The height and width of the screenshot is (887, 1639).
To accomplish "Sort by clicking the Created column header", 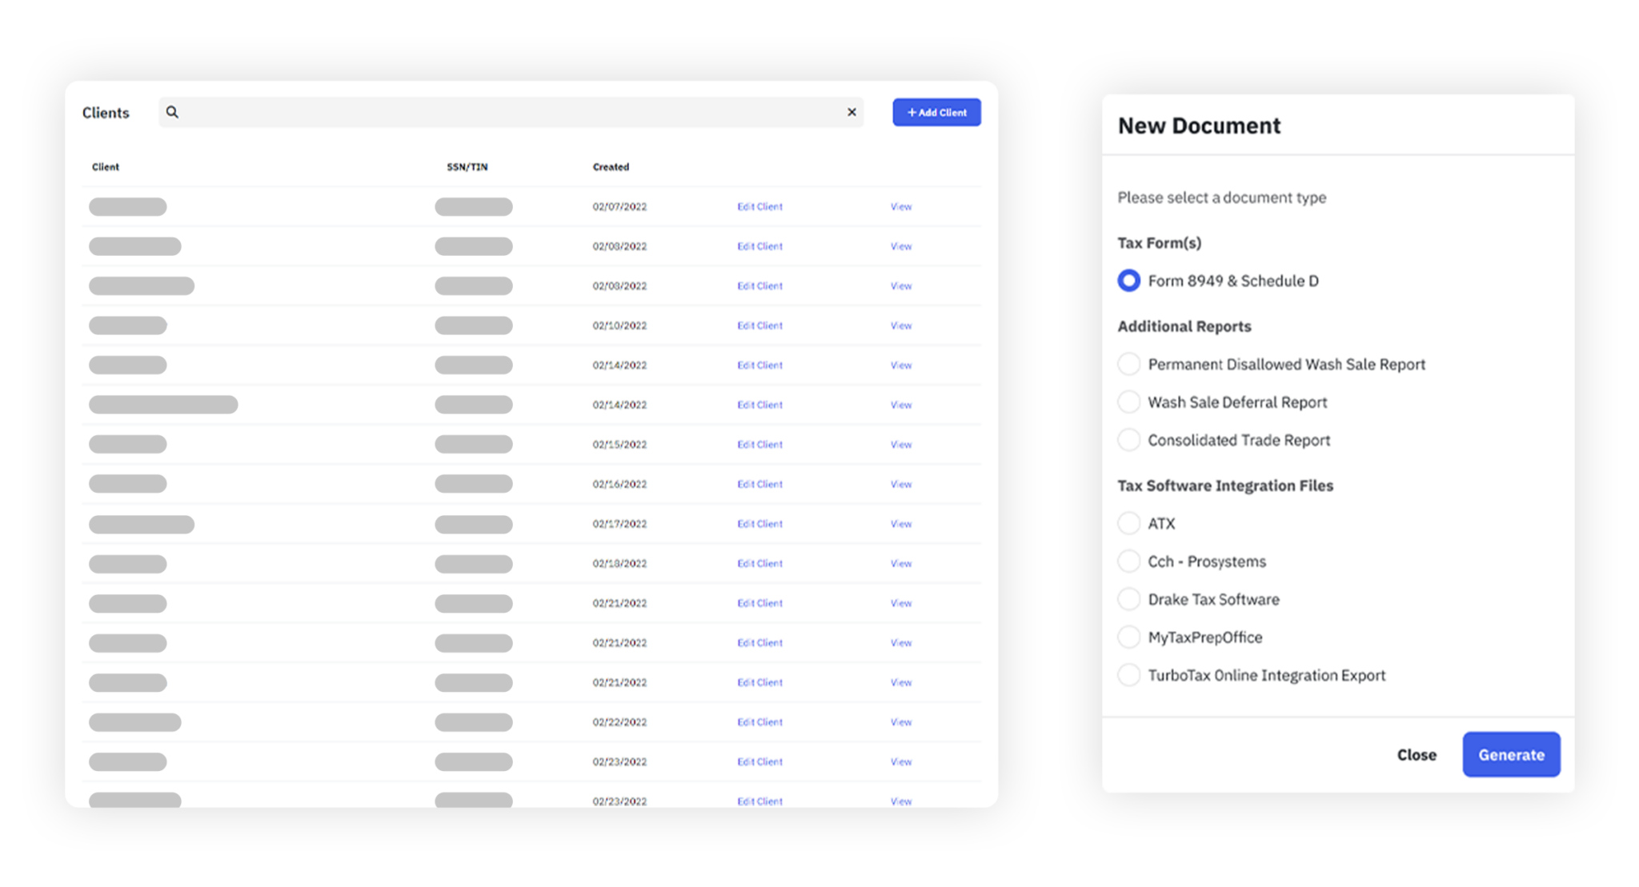I will pos(611,166).
